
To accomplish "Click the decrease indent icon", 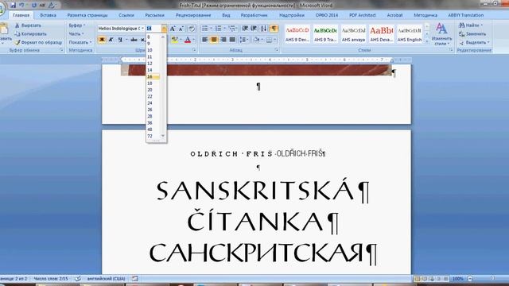I will click(x=245, y=29).
